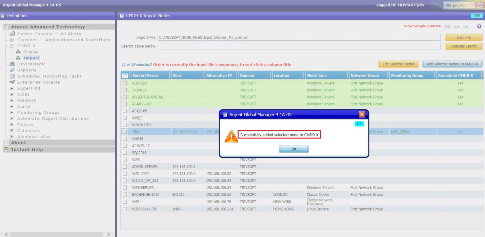485x237 pixels.
Task: Click the DeviceMagic icon in sidebar
Action: pos(12,64)
